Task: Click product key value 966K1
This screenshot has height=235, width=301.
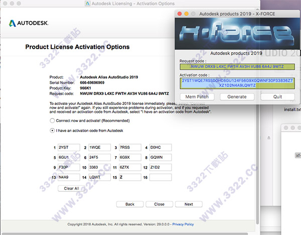Action: [x=85, y=88]
